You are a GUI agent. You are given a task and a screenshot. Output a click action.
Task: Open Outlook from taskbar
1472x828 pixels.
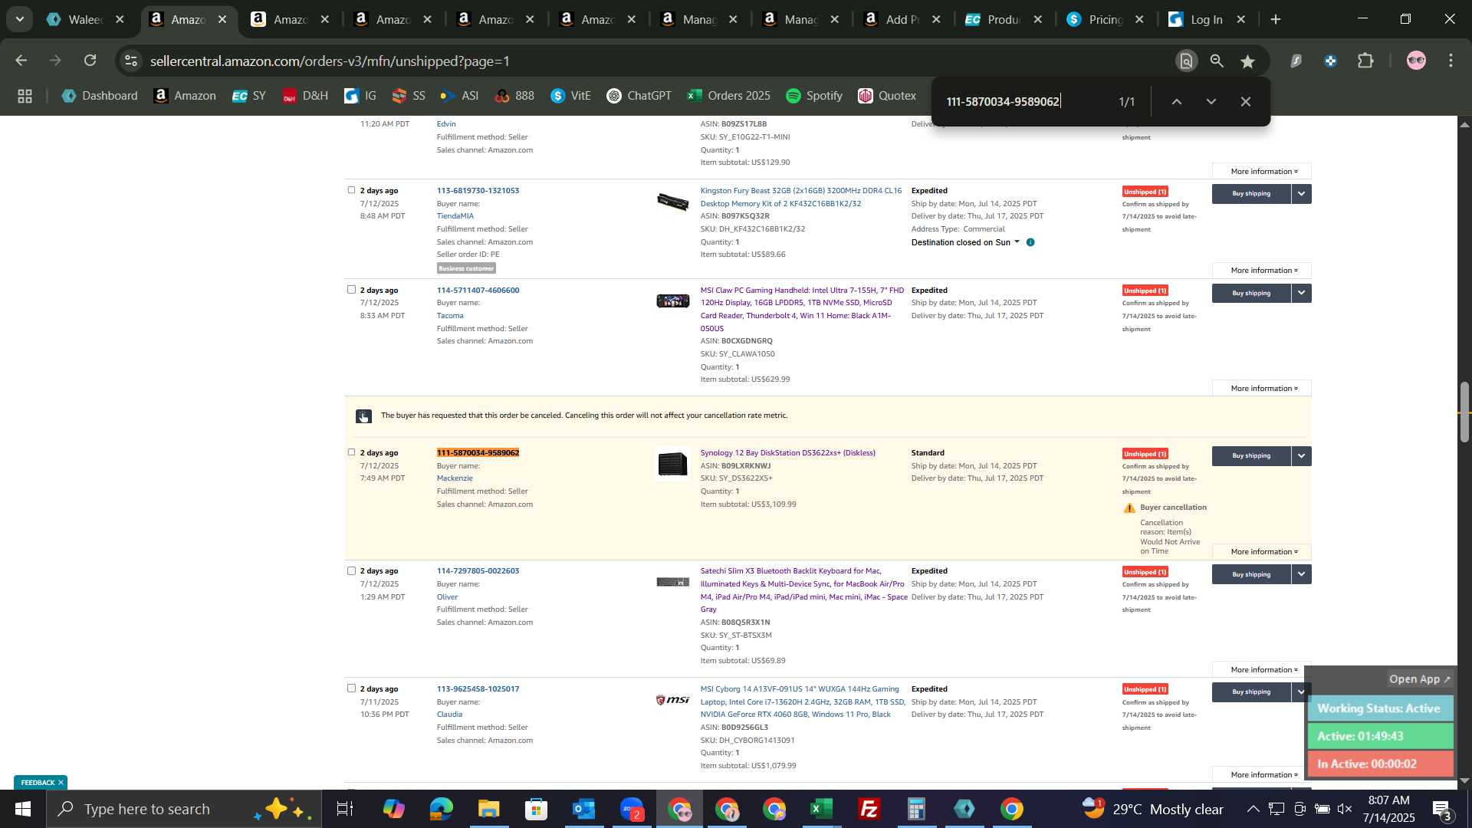tap(584, 809)
